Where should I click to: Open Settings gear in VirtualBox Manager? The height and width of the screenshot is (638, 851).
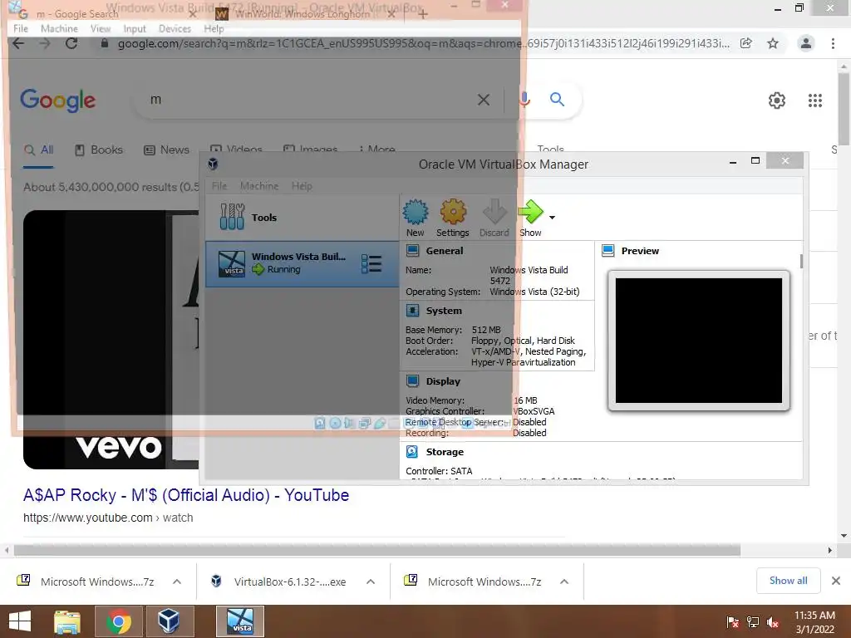(453, 218)
